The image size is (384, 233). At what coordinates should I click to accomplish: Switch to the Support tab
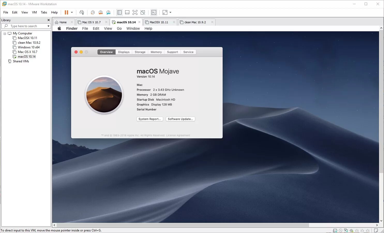pos(172,52)
